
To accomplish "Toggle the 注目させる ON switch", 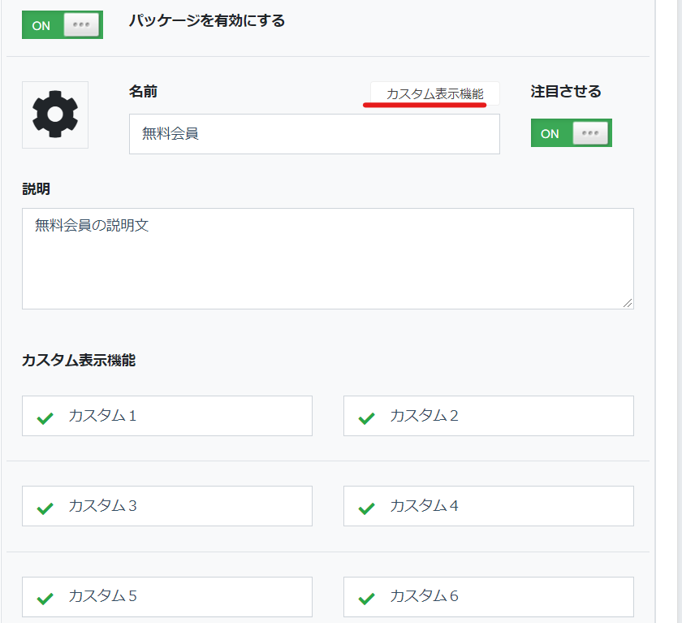I will (x=571, y=132).
